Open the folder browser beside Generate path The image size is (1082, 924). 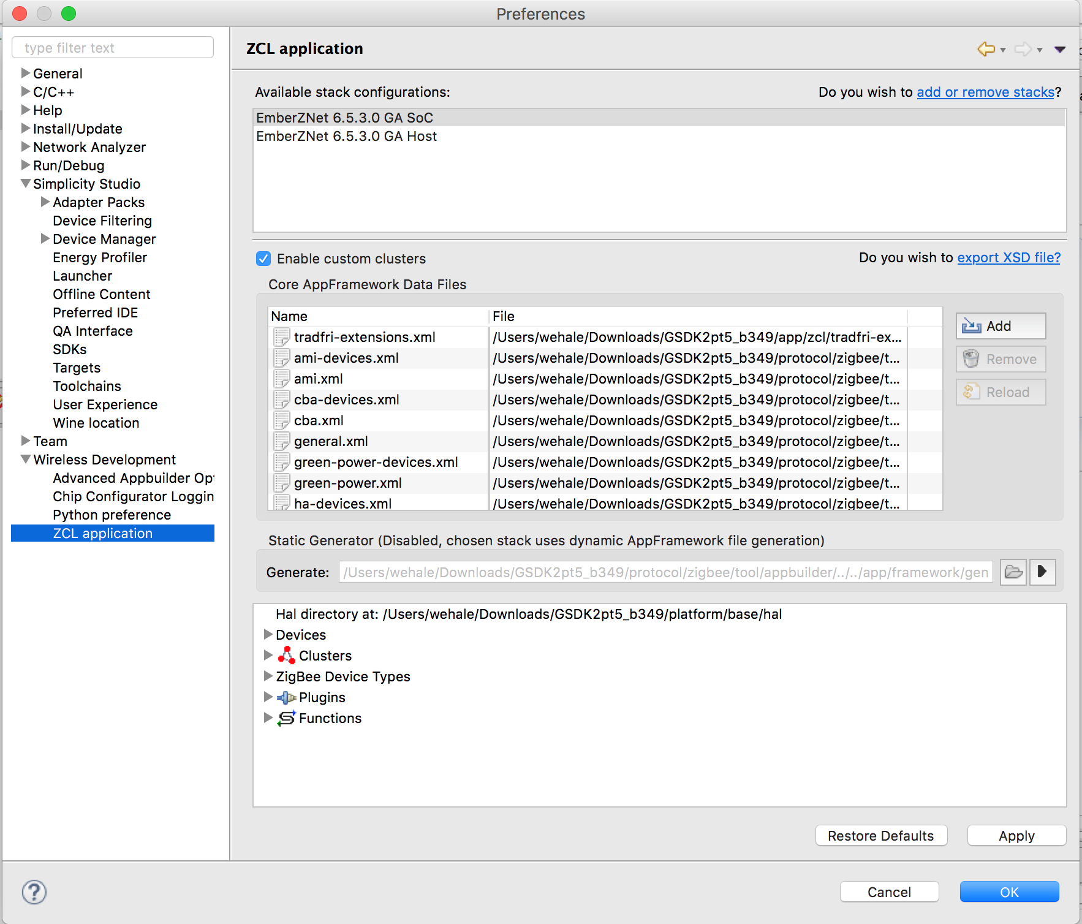click(x=1013, y=572)
